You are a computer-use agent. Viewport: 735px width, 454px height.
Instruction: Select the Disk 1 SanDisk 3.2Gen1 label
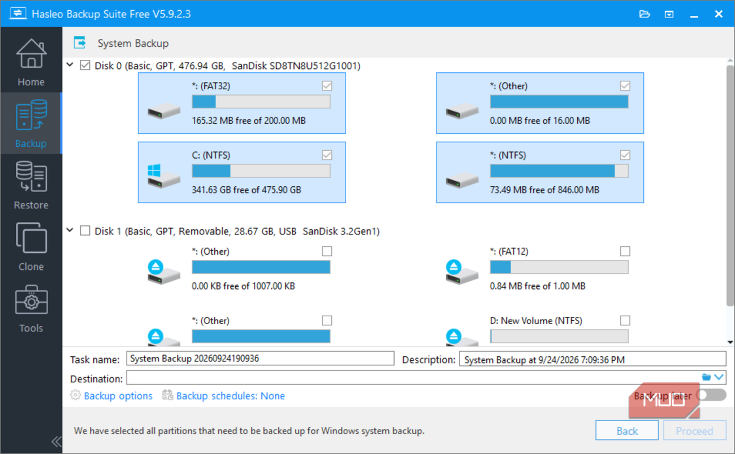pyautogui.click(x=237, y=232)
